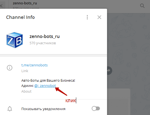The height and width of the screenshot is (115, 150).
Task: Toggle the Показывать уведомления switch
Action: point(96,108)
